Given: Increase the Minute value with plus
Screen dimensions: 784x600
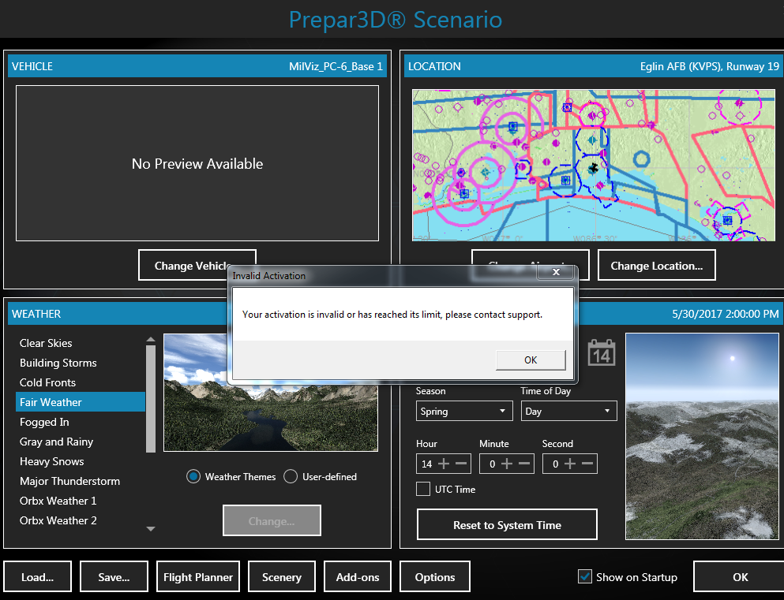Looking at the screenshot, I should (x=507, y=464).
